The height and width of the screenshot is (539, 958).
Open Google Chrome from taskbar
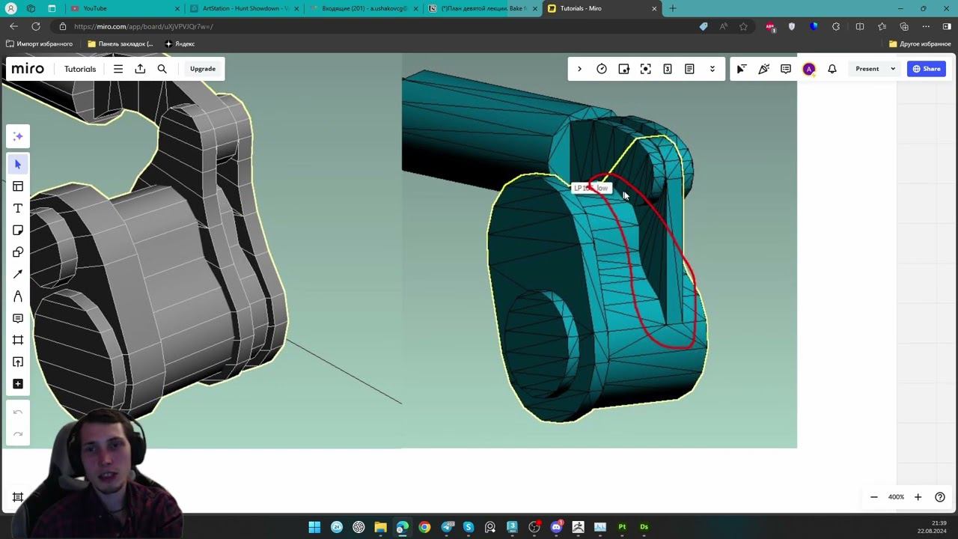click(424, 527)
